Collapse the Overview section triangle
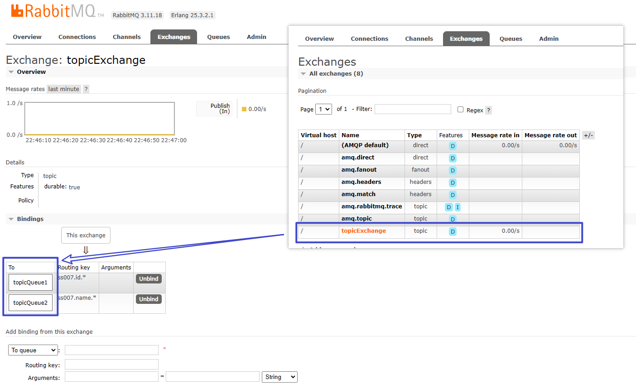 point(11,72)
